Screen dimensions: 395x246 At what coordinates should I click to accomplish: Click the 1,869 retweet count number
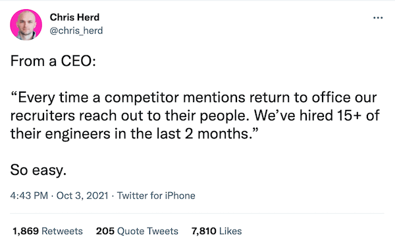(26, 231)
